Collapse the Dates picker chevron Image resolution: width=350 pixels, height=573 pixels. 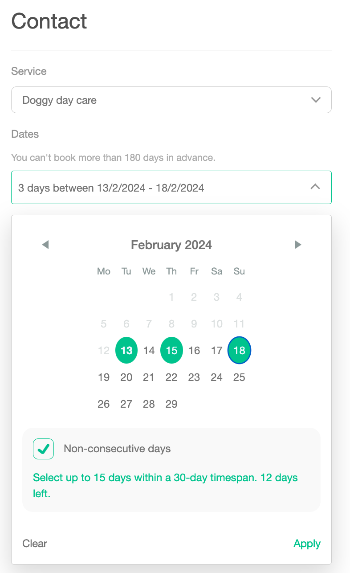[x=315, y=187]
